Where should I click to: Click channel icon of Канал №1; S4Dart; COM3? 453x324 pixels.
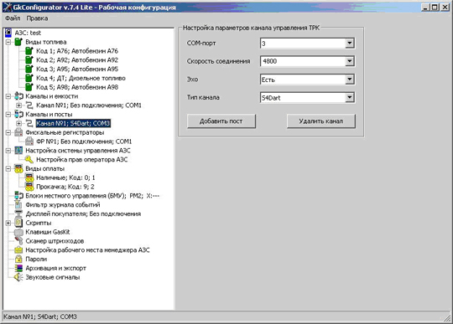point(29,123)
